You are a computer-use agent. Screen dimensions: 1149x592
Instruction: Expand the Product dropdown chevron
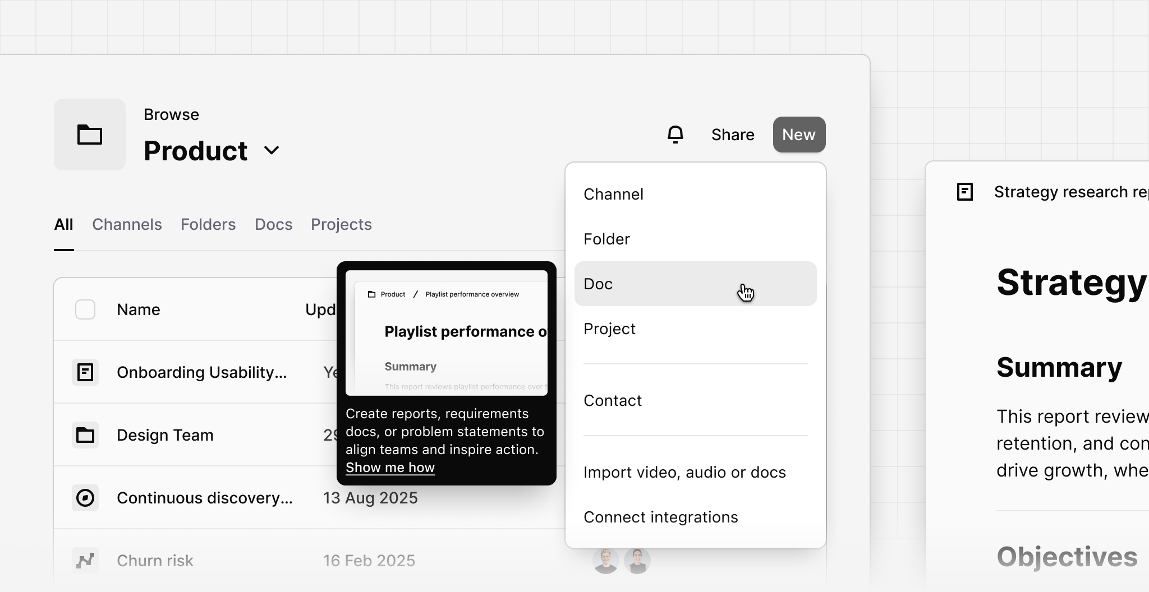(272, 150)
